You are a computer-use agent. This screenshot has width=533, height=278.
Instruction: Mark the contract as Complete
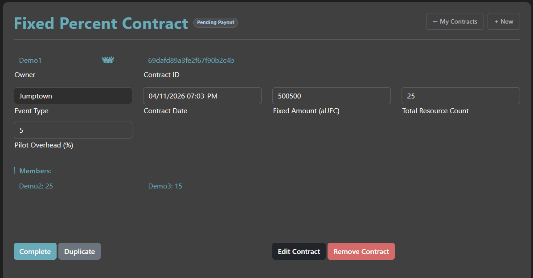click(35, 251)
